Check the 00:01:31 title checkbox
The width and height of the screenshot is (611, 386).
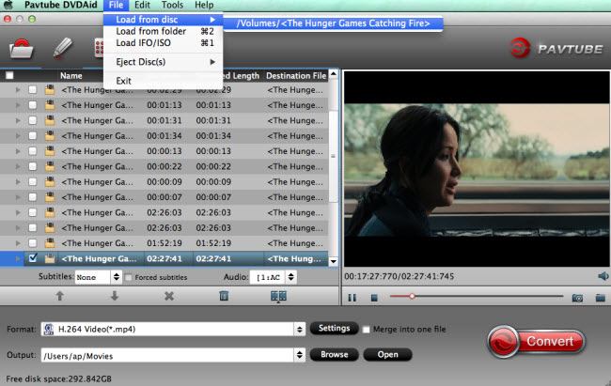click(x=33, y=120)
